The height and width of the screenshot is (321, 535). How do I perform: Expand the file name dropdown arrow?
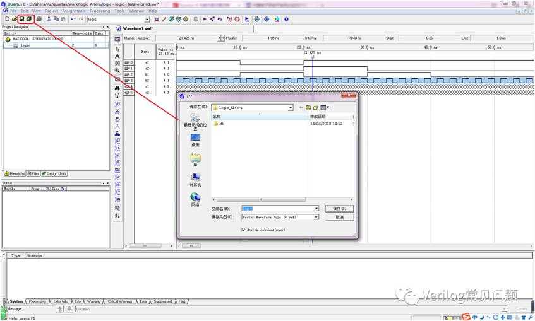click(x=316, y=209)
